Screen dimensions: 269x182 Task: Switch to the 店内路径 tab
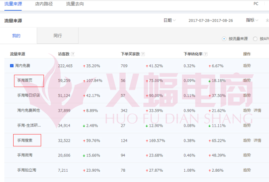coord(44,4)
